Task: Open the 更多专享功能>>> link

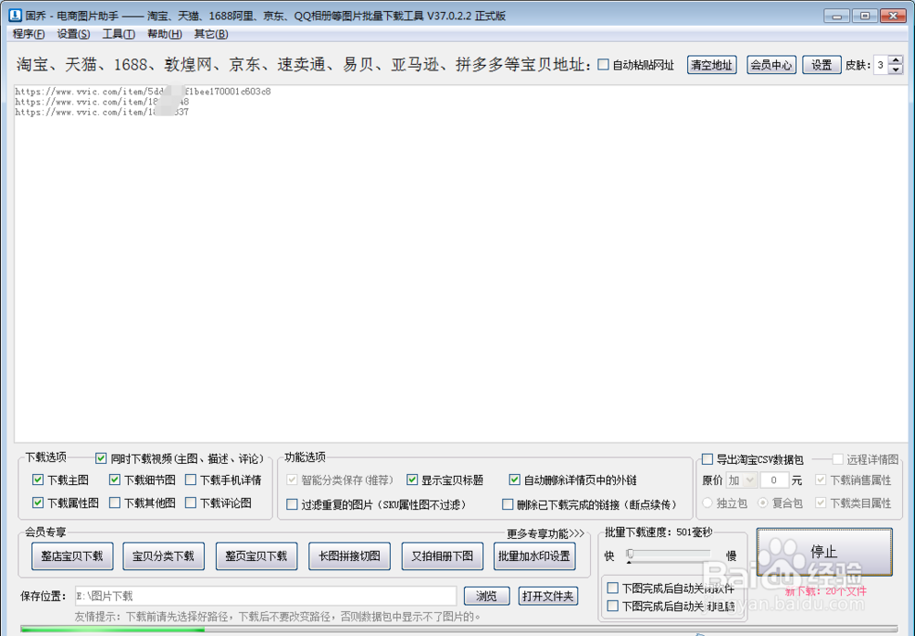Action: (x=545, y=534)
